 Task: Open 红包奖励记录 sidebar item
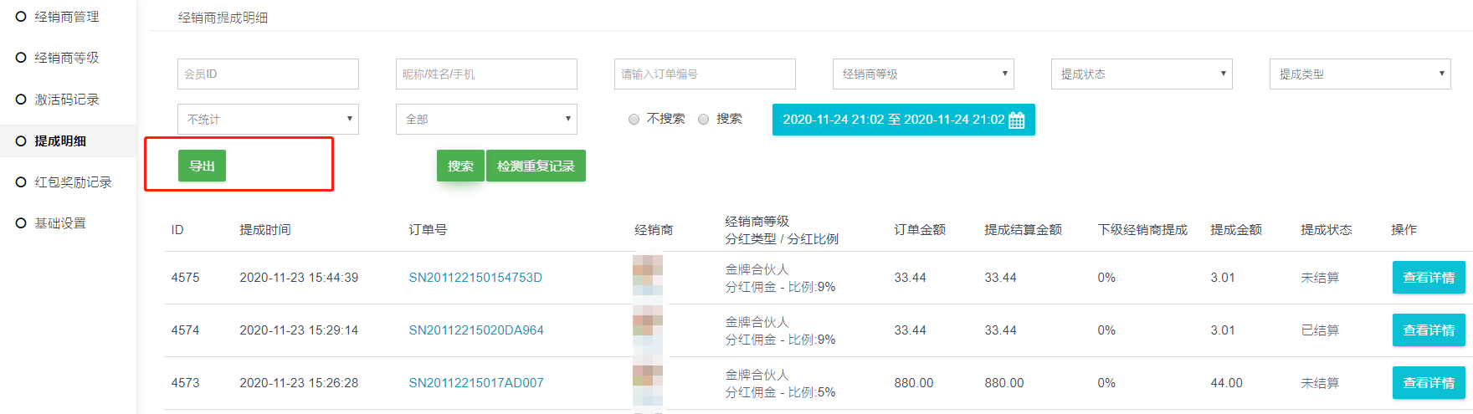click(x=73, y=182)
